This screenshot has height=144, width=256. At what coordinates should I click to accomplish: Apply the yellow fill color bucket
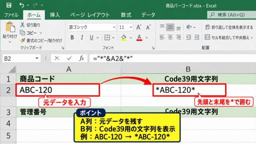click(124, 38)
